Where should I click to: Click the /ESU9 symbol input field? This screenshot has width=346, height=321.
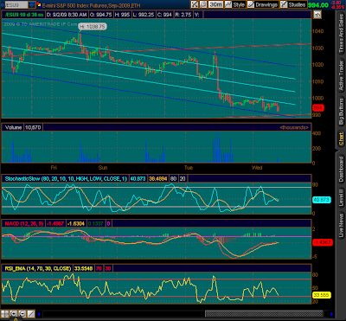click(x=16, y=4)
